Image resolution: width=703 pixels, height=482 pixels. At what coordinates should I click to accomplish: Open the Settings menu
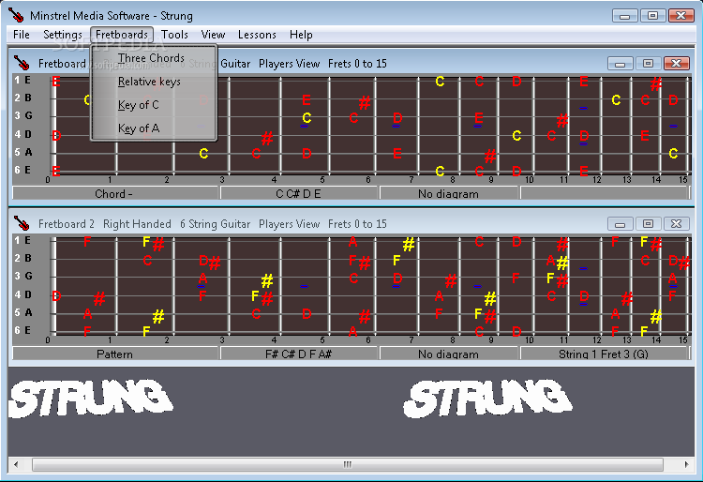[x=62, y=35]
